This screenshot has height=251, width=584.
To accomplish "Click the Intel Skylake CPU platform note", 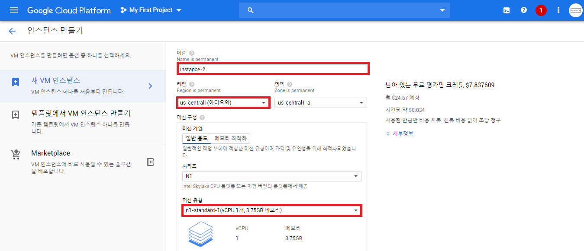I will coord(245,186).
